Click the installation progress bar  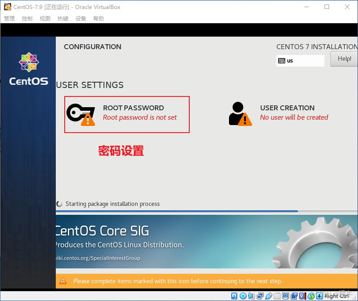[207, 211]
